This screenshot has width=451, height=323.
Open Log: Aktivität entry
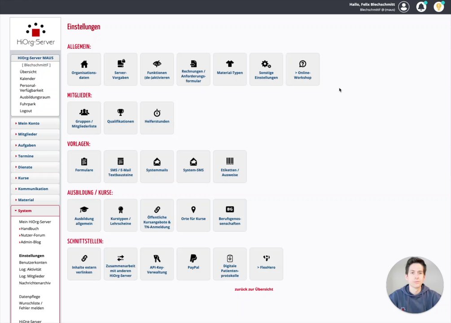coord(30,270)
